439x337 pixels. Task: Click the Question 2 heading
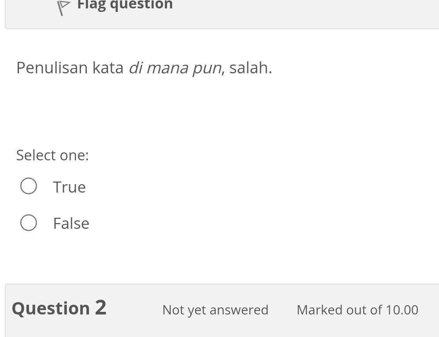click(x=59, y=308)
